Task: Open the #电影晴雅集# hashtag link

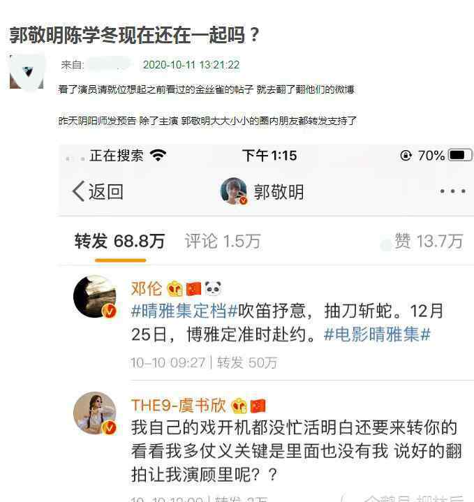Action: pos(377,334)
